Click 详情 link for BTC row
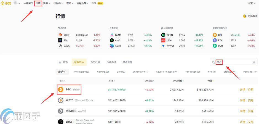 [242, 90]
